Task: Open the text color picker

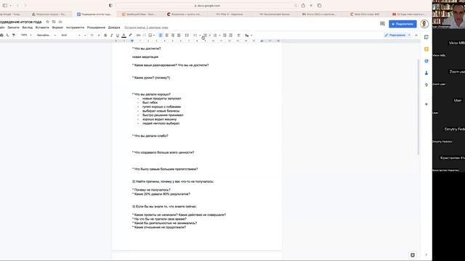Action: pos(124,36)
